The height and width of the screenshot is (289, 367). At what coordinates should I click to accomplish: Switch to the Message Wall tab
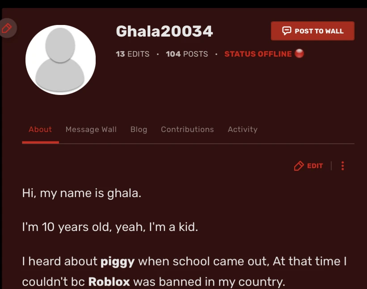[91, 129]
